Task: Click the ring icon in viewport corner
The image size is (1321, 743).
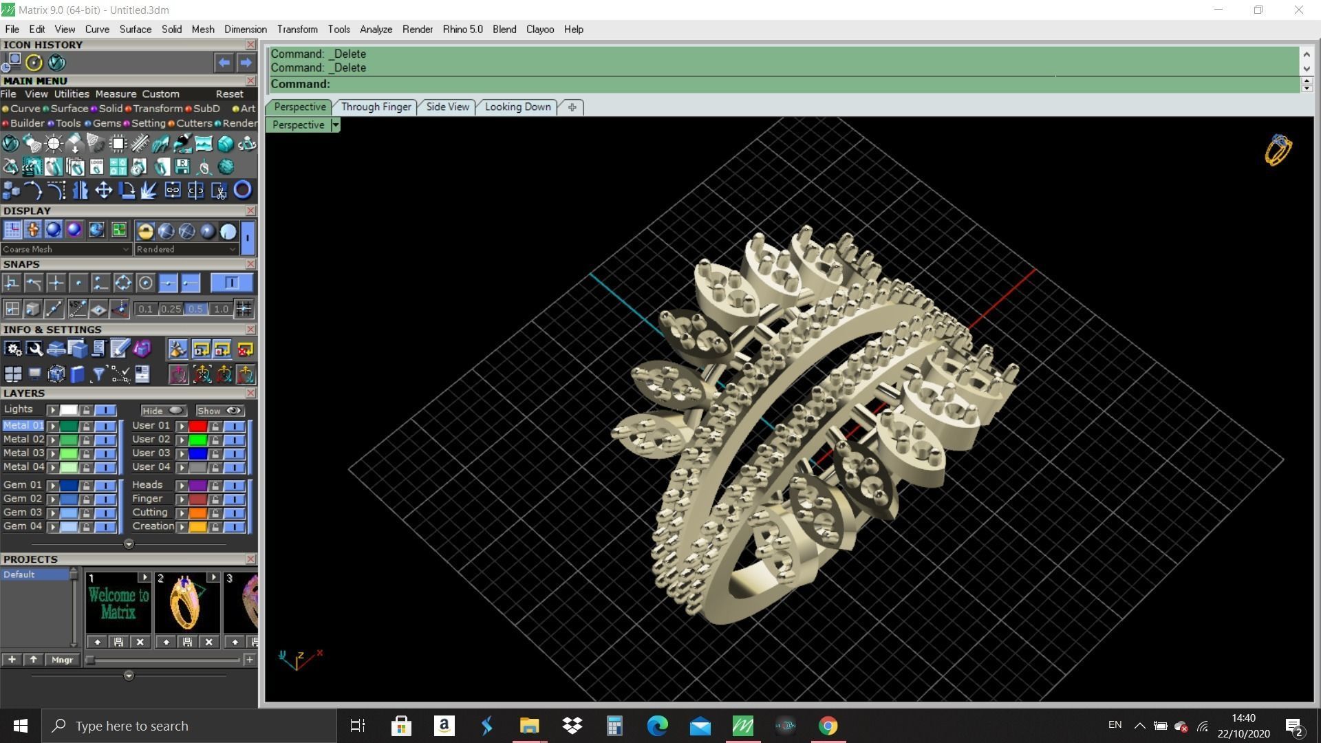Action: click(x=1278, y=150)
